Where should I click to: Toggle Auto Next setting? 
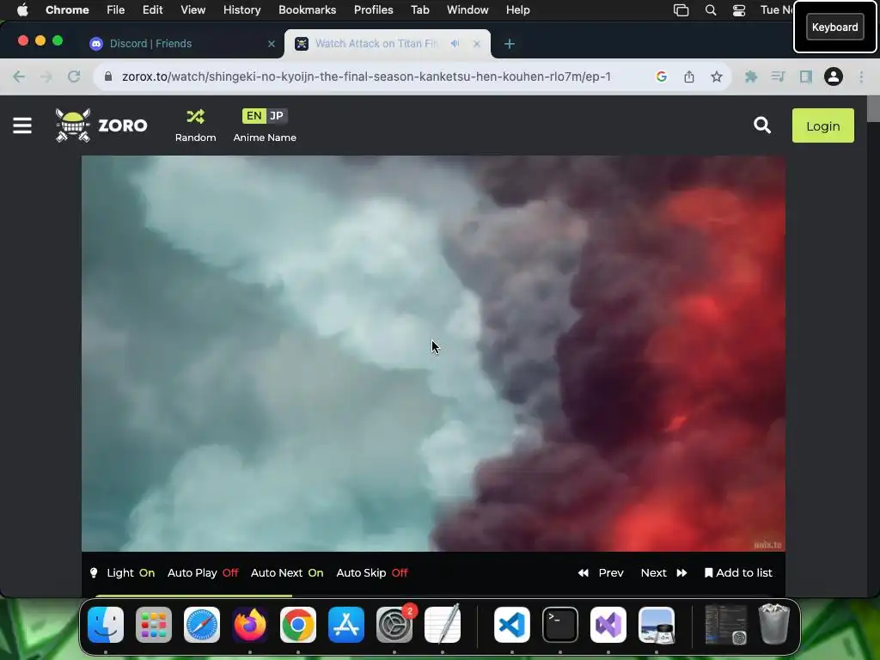point(287,573)
